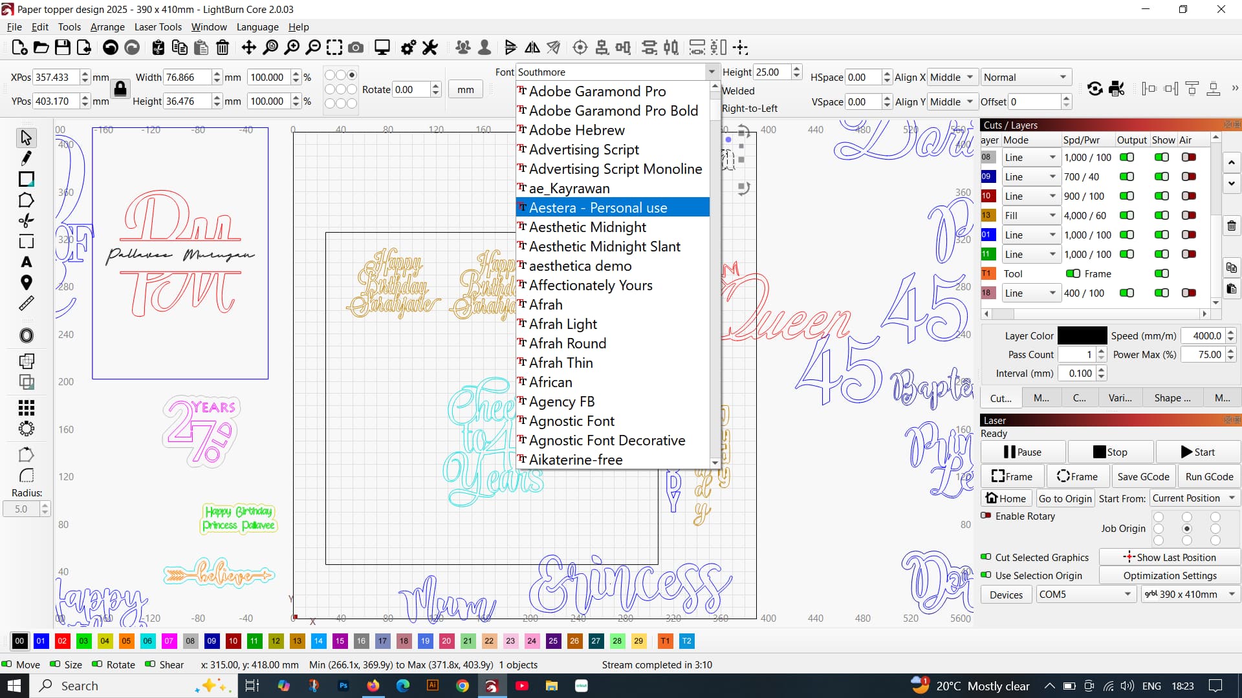The width and height of the screenshot is (1242, 698).
Task: Open the Align X Middle dropdown
Action: pos(952,78)
